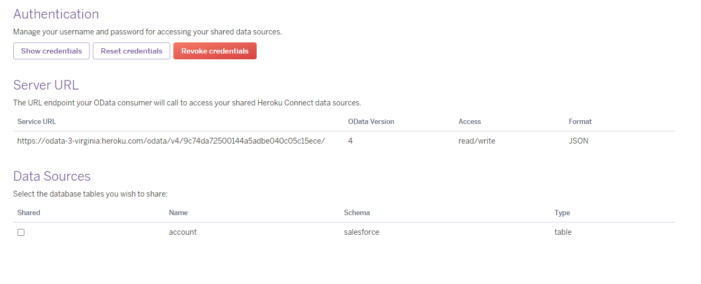Click the table type cell
701x284 pixels.
(563, 232)
